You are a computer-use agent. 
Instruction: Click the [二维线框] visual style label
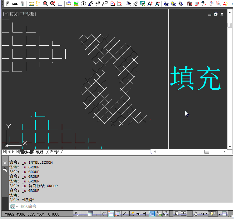click(x=27, y=14)
